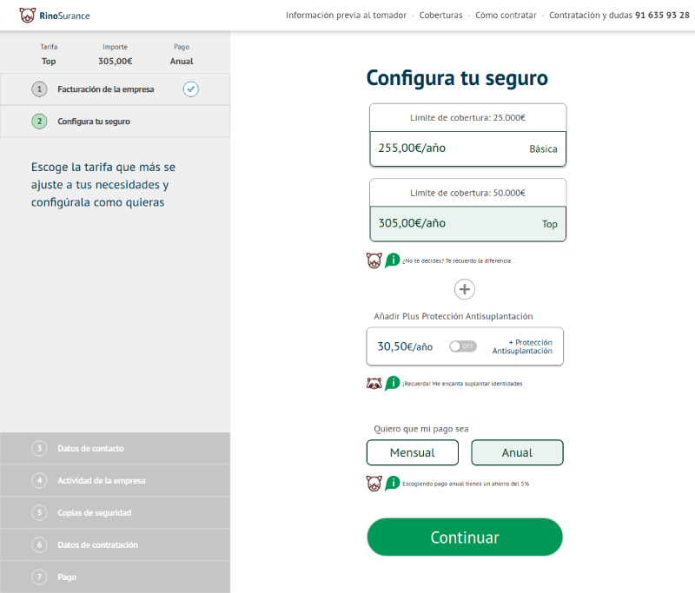Click rhino mascot icon beside '¿No te decides?'
The image size is (695, 593).
[x=374, y=260]
